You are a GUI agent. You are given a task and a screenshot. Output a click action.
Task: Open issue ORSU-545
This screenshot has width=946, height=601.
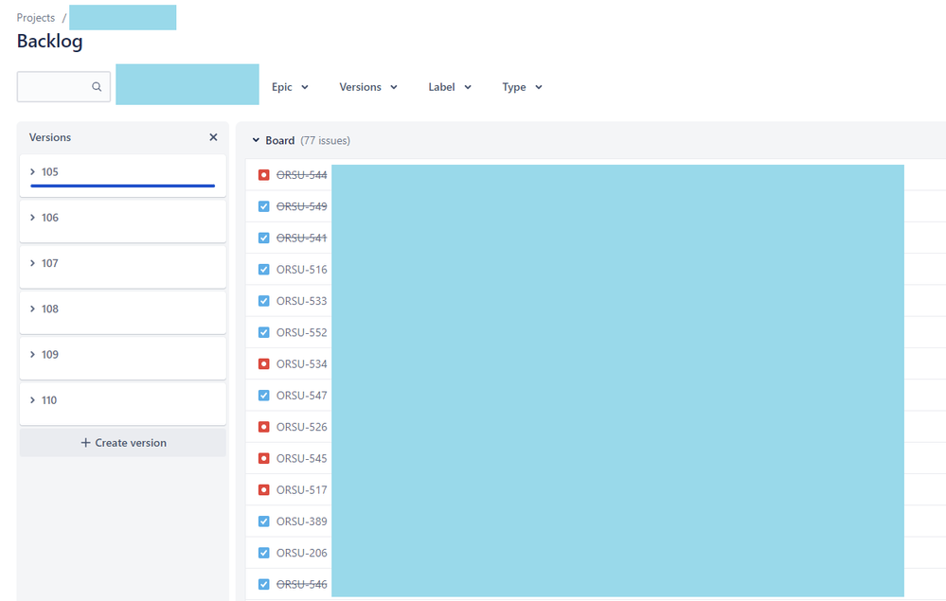(x=302, y=458)
